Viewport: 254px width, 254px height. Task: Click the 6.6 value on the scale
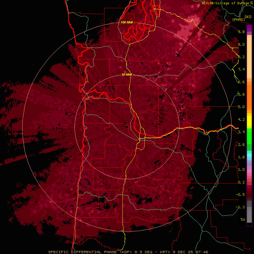[241, 82]
